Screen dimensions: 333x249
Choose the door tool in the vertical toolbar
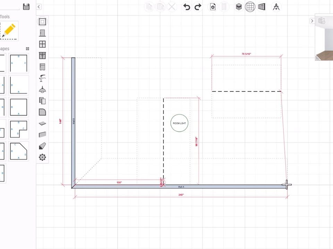click(x=42, y=33)
